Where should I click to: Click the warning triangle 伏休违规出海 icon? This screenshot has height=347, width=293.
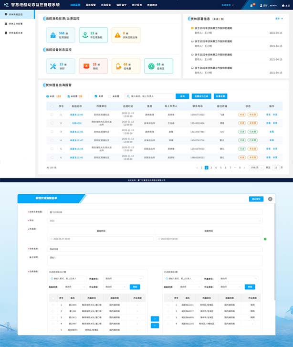pyautogui.click(x=118, y=34)
